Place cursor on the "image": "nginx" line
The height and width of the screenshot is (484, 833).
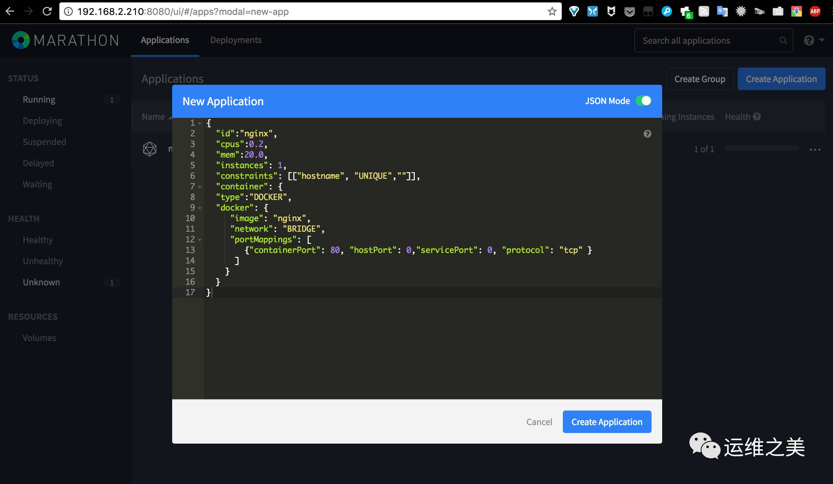(270, 218)
